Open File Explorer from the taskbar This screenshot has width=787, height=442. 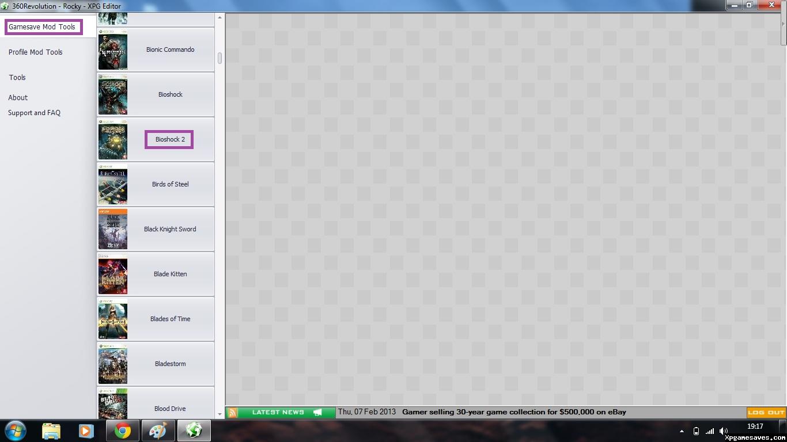[51, 430]
